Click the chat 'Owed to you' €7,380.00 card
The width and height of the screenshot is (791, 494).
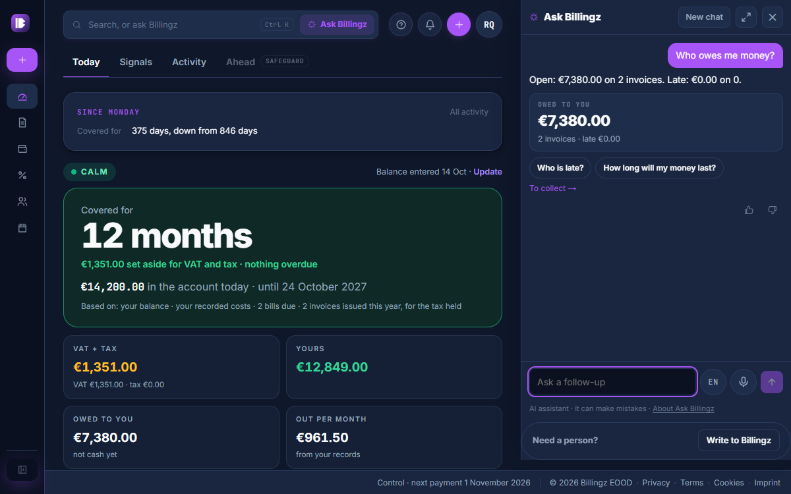(x=656, y=123)
